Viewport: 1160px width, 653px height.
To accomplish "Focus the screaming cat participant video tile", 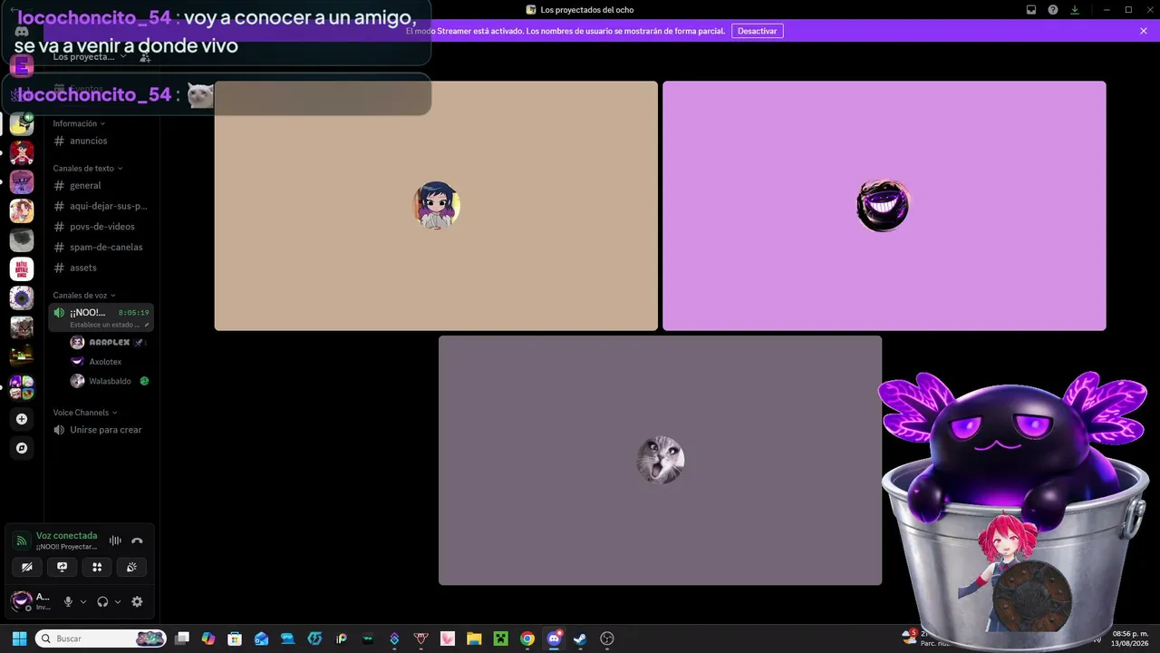I will pos(660,461).
